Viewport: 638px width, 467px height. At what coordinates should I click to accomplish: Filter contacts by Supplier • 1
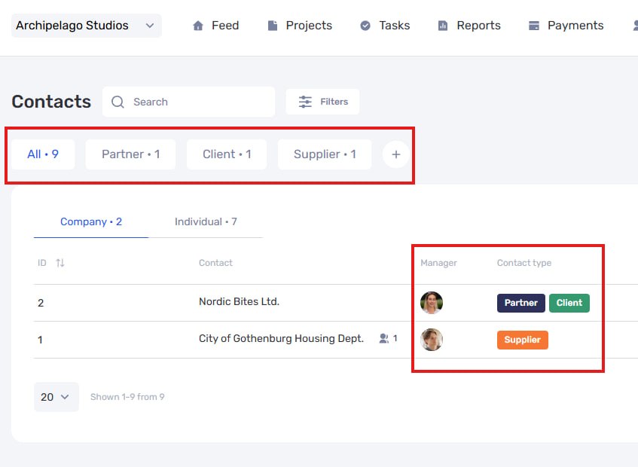click(x=325, y=154)
